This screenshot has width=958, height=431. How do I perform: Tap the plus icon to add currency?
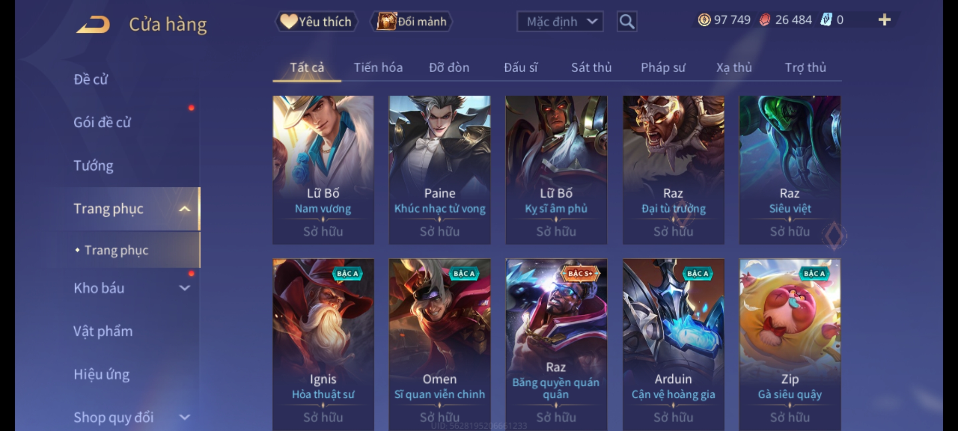pos(885,20)
